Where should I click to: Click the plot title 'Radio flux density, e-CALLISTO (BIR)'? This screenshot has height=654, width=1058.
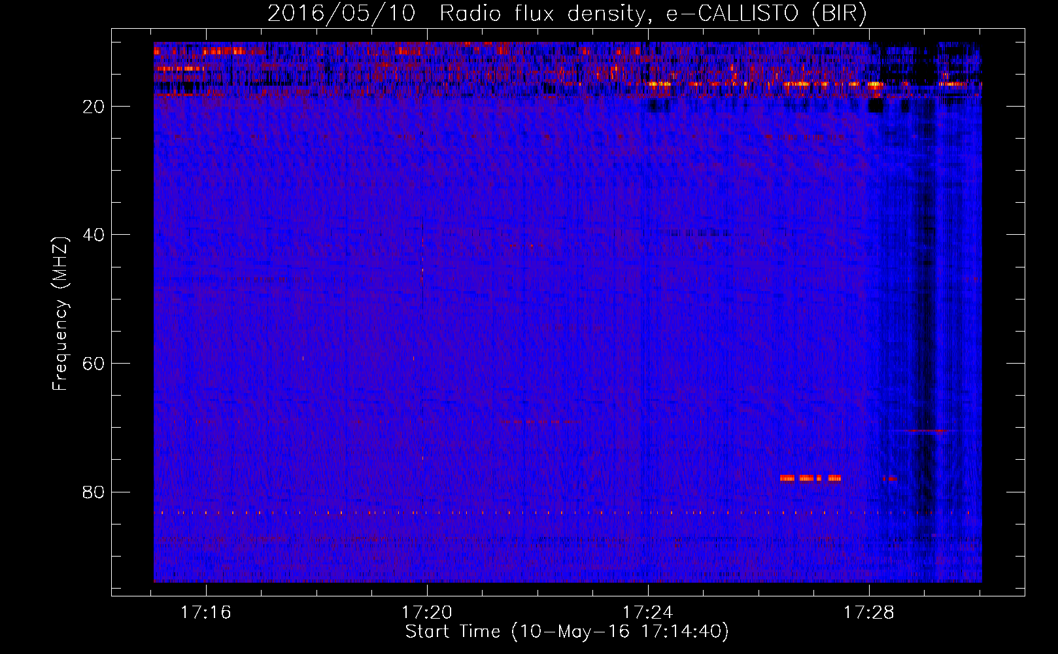[653, 13]
